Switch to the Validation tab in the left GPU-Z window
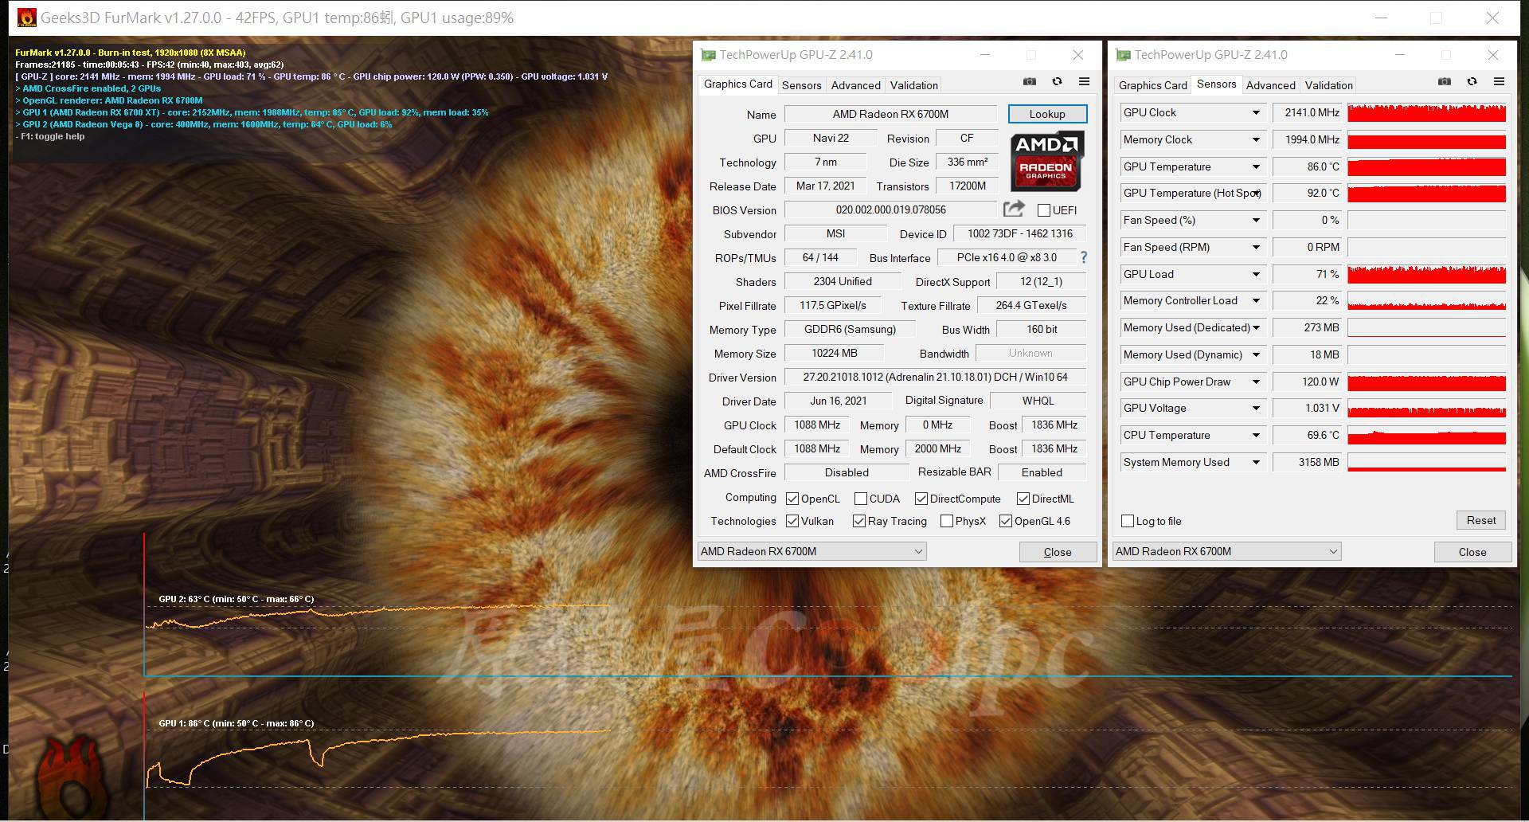This screenshot has width=1529, height=822. [913, 85]
